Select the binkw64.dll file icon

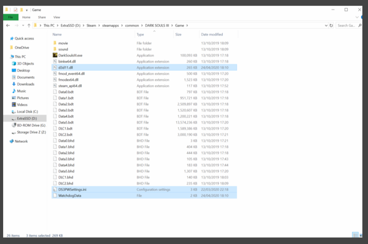pyautogui.click(x=55, y=61)
